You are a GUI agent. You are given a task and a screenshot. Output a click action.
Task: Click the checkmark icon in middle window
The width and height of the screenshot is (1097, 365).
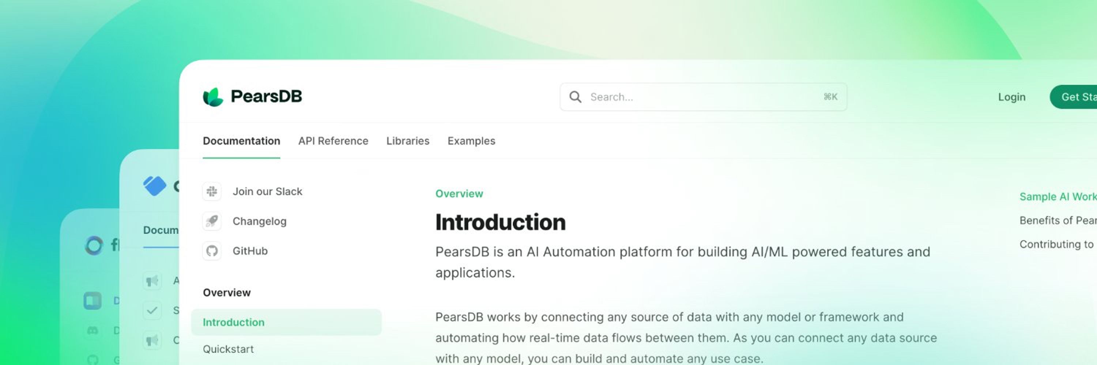[x=152, y=311]
